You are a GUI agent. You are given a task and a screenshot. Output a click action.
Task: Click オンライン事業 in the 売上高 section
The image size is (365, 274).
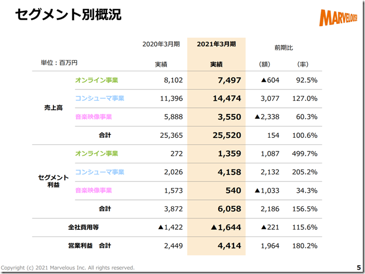coord(97,80)
